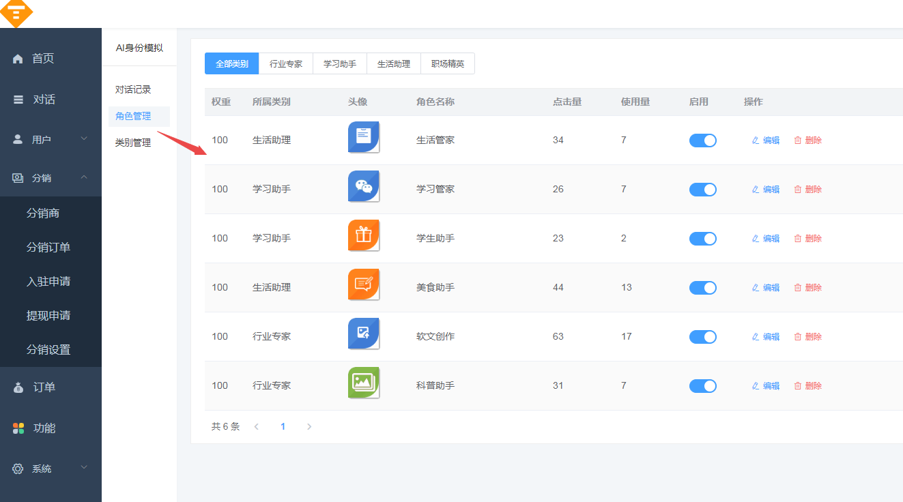This screenshot has height=502, width=903.
Task: Click the 分销 sidebar icon
Action: [x=18, y=178]
